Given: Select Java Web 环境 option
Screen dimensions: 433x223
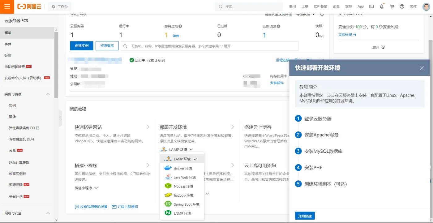Looking at the screenshot, I should point(182,177).
